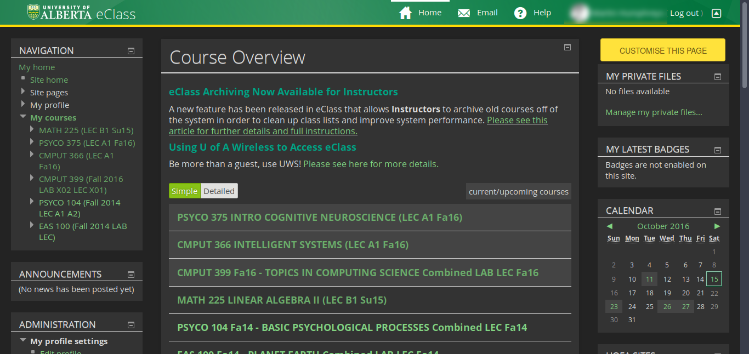The height and width of the screenshot is (354, 749).
Task: Open 'Please see here for more details' link
Action: tap(371, 164)
